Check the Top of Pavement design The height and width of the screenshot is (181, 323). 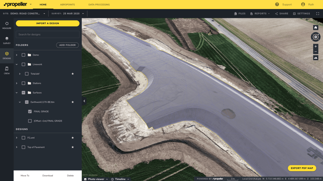pos(23,147)
